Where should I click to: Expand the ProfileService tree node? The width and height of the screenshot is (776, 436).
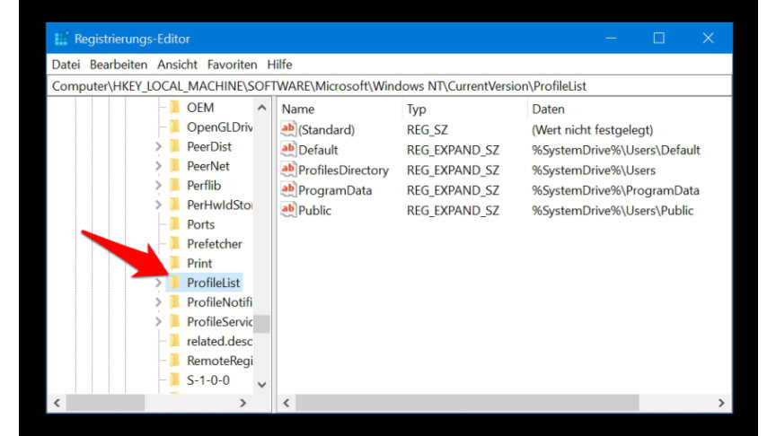(x=158, y=321)
